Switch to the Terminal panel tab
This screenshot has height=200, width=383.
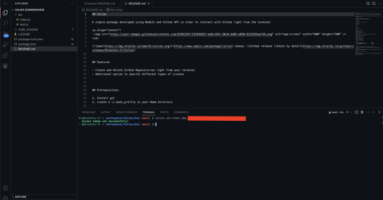pyautogui.click(x=148, y=112)
